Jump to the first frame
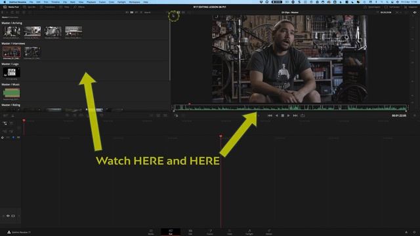Viewport: 420px width, 236px height. tap(270, 115)
